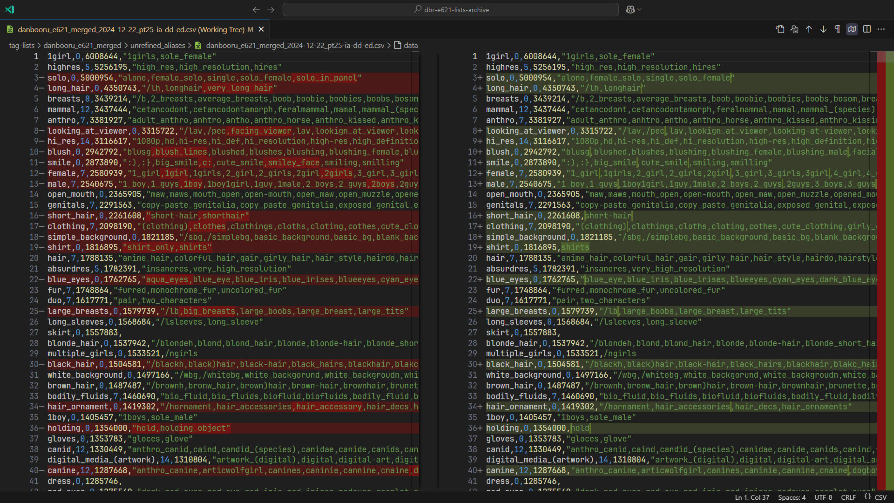
Task: Navigate forward with the right arrow
Action: click(271, 9)
